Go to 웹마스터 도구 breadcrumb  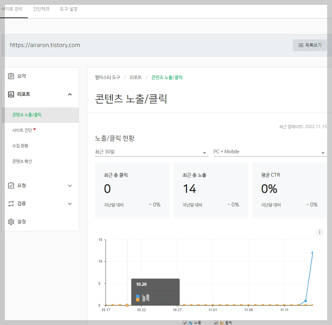tap(107, 77)
